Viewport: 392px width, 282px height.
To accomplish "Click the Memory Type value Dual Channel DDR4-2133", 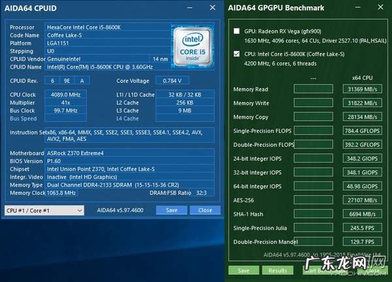I will pyautogui.click(x=129, y=185).
